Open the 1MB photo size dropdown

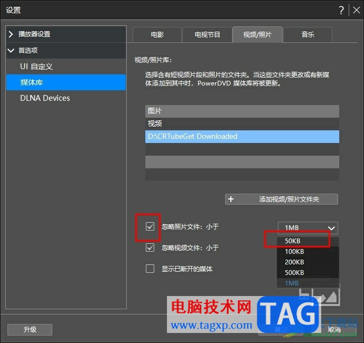(308, 228)
